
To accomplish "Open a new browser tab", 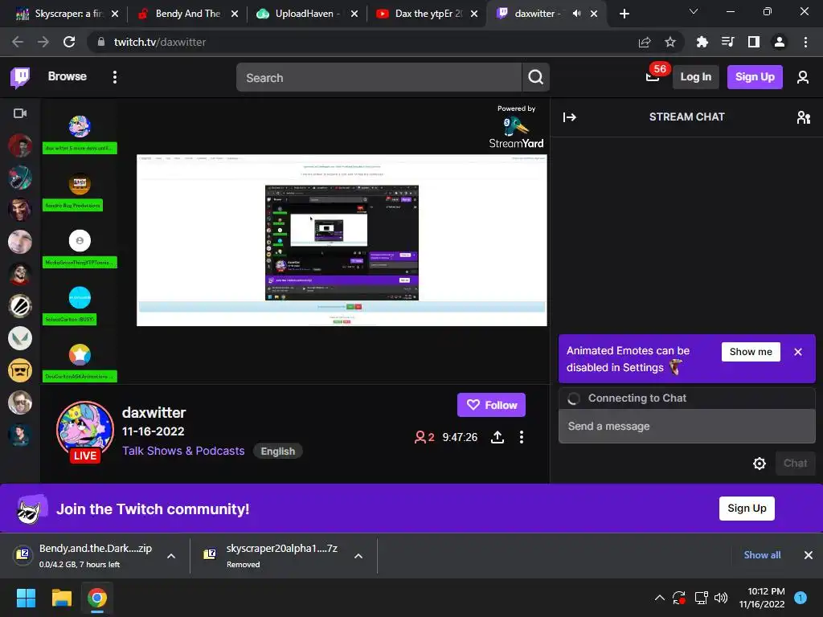I will coord(624,14).
